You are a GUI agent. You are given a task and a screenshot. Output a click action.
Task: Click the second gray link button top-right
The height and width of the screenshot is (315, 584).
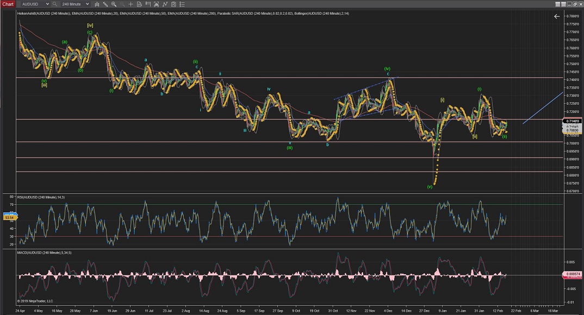(x=563, y=4)
